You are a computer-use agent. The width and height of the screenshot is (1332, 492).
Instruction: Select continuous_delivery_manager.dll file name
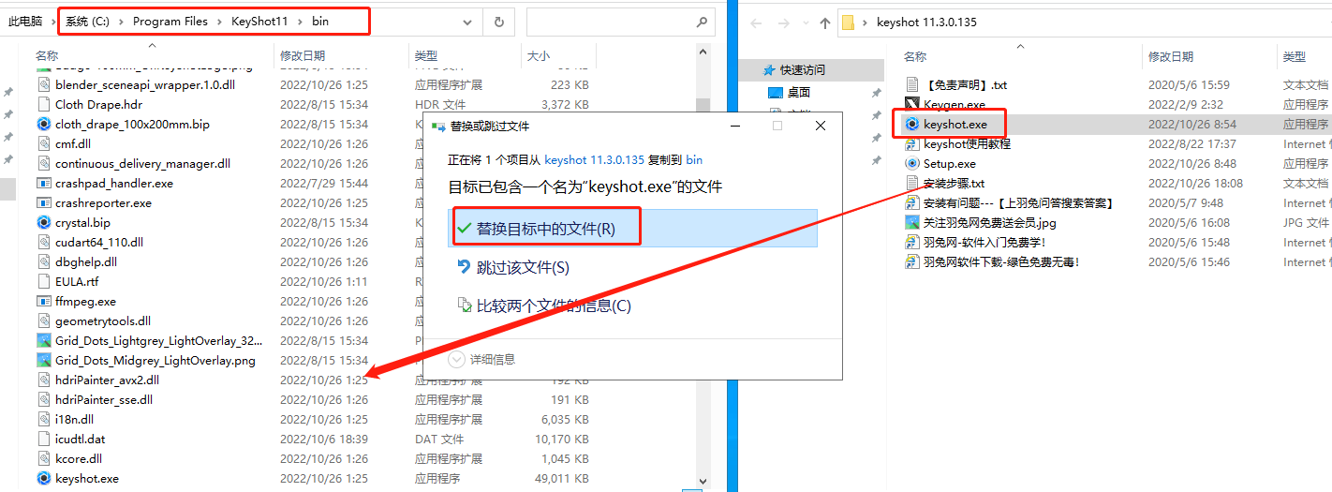click(x=142, y=163)
